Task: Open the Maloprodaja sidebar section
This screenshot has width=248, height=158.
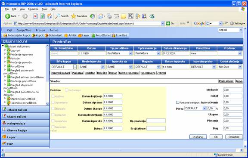Action: click(x=25, y=124)
